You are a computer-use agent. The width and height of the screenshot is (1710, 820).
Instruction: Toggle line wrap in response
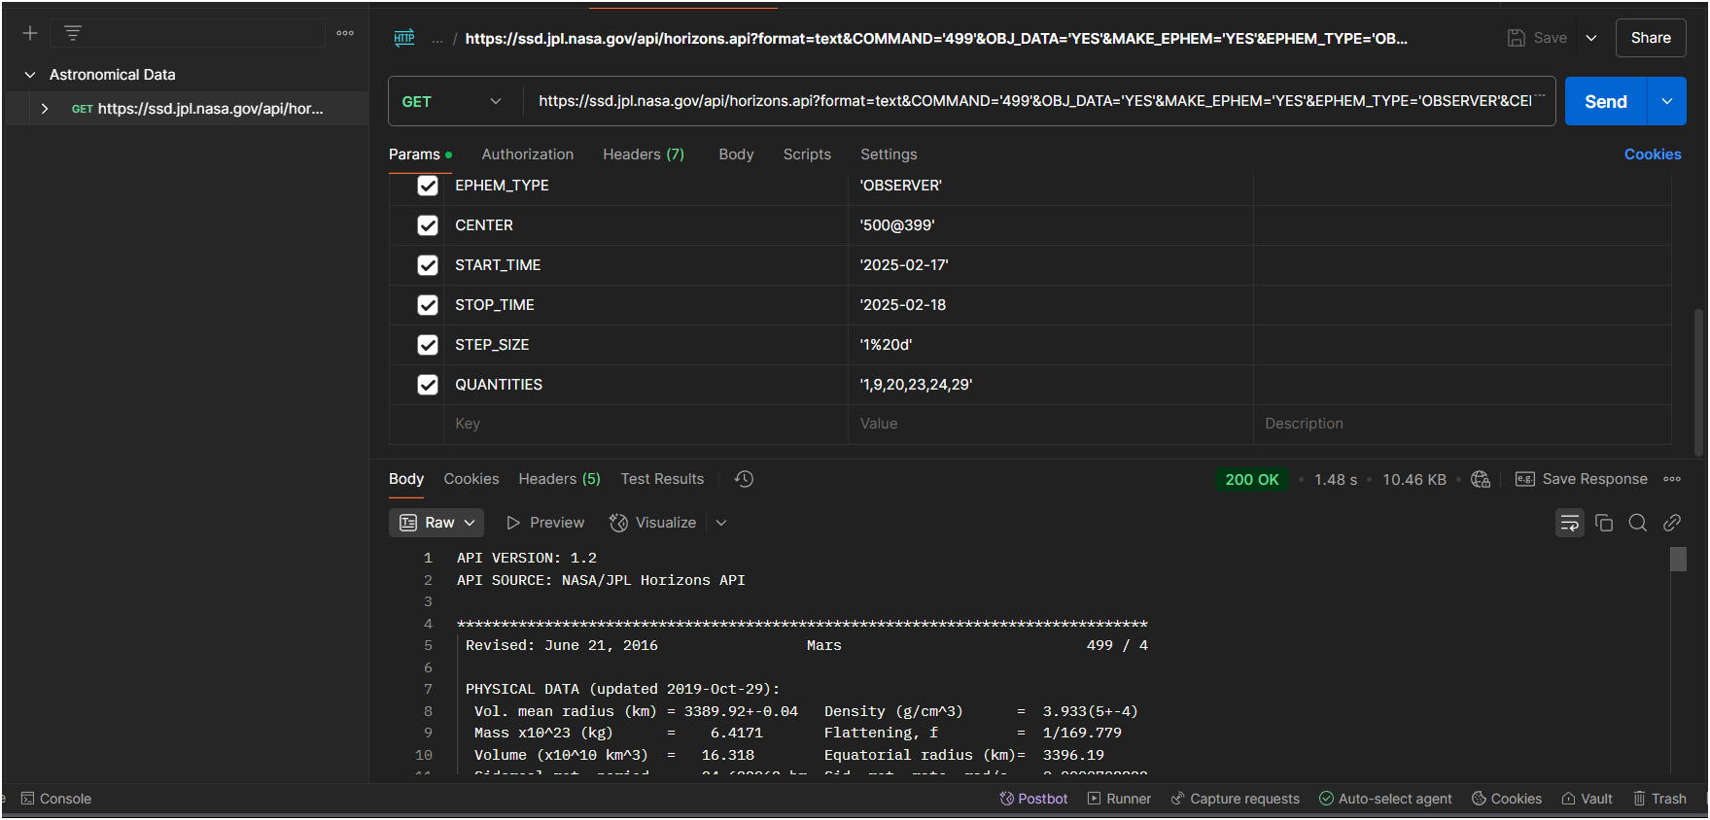pyautogui.click(x=1569, y=523)
